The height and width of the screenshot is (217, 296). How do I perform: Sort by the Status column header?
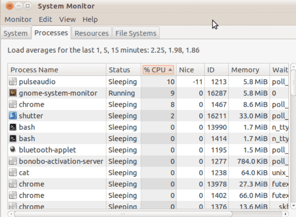point(123,70)
